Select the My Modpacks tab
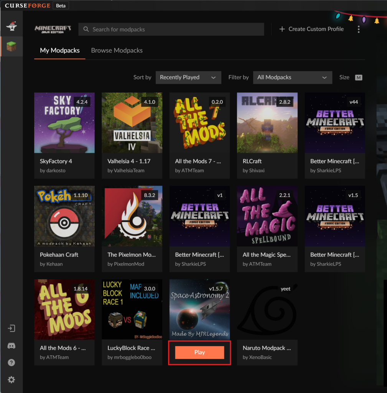The height and width of the screenshot is (393, 387). 60,50
